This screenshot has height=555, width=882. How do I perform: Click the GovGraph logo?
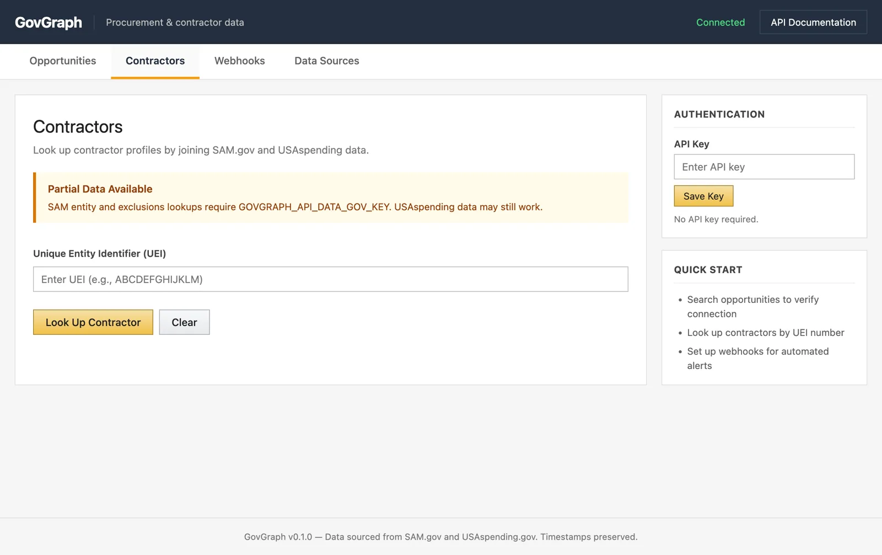(49, 23)
